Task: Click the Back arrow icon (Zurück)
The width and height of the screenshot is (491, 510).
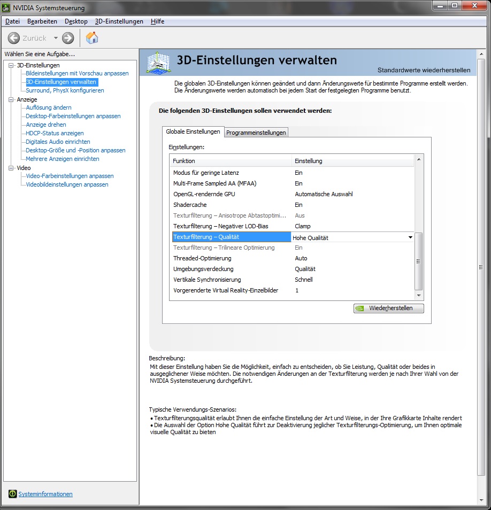Action: pos(14,38)
